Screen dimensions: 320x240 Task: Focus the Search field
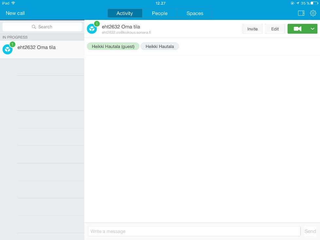42,27
